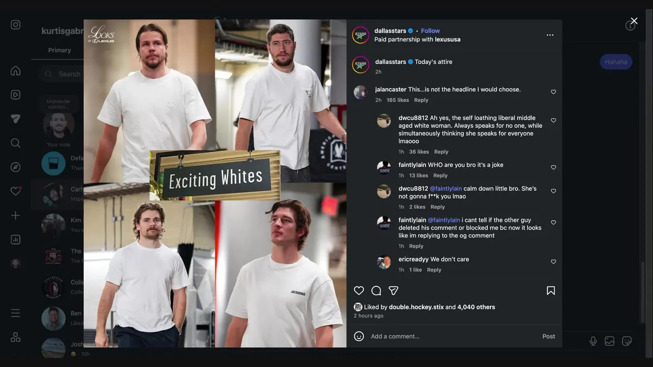653x367 pixels.
Task: Open Reels from sidebar
Action: [x=16, y=95]
